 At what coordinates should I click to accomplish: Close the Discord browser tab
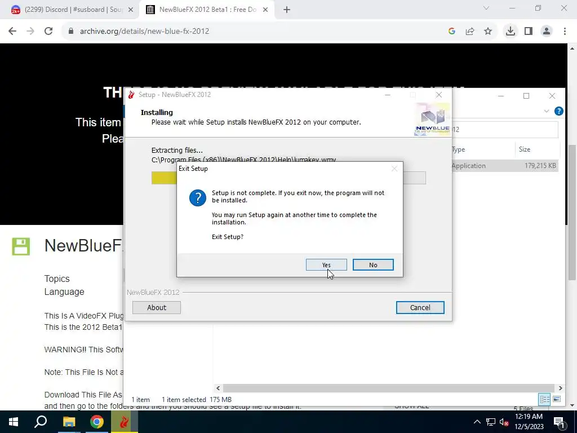[131, 10]
